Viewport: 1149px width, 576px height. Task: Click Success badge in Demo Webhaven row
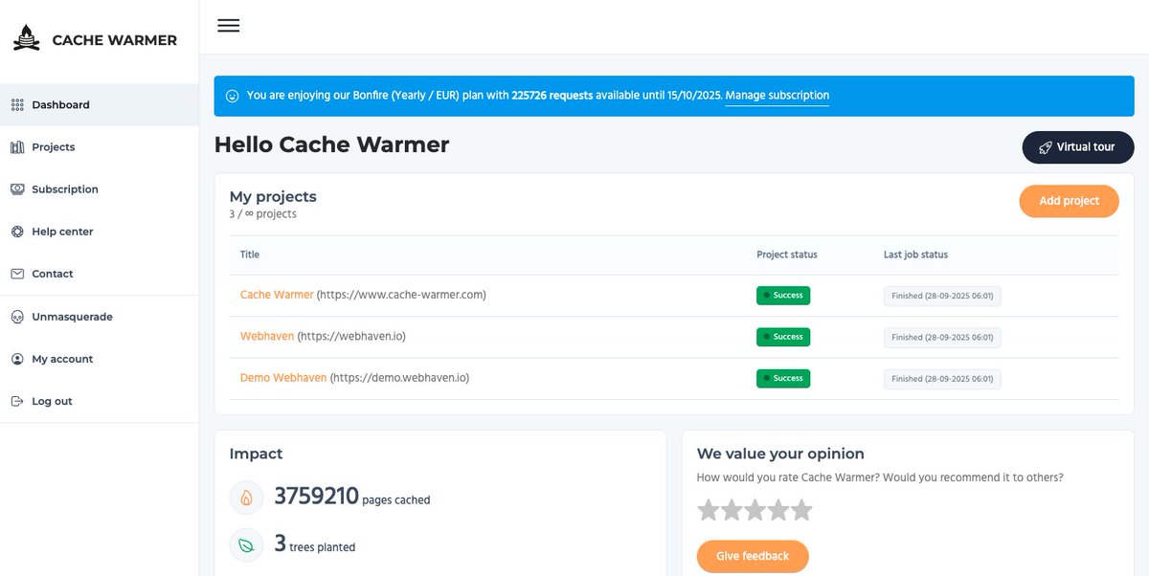(783, 379)
